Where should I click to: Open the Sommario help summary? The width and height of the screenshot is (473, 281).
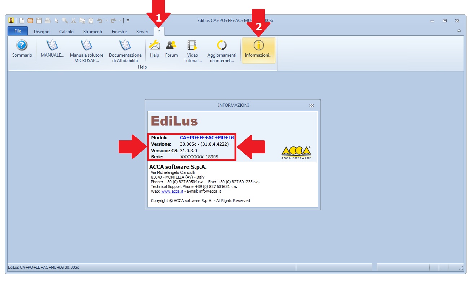coord(22,49)
